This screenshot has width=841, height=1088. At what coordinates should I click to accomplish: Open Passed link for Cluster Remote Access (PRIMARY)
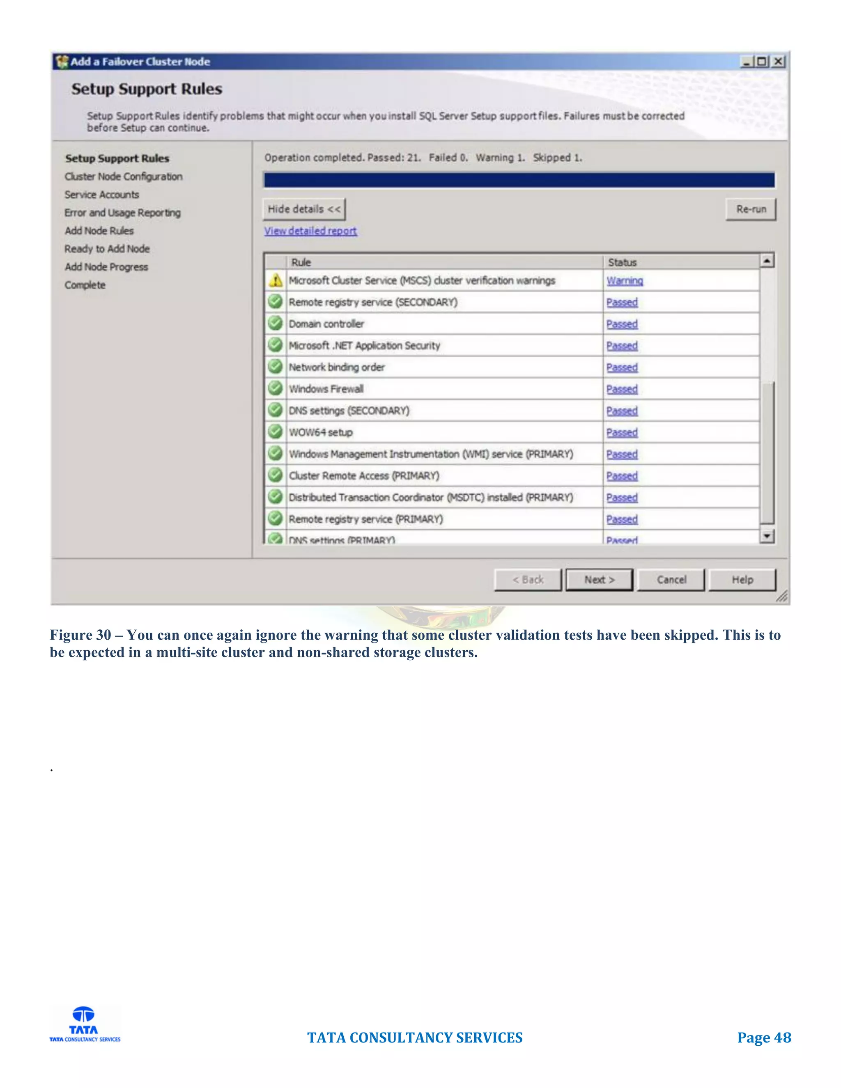coord(622,476)
